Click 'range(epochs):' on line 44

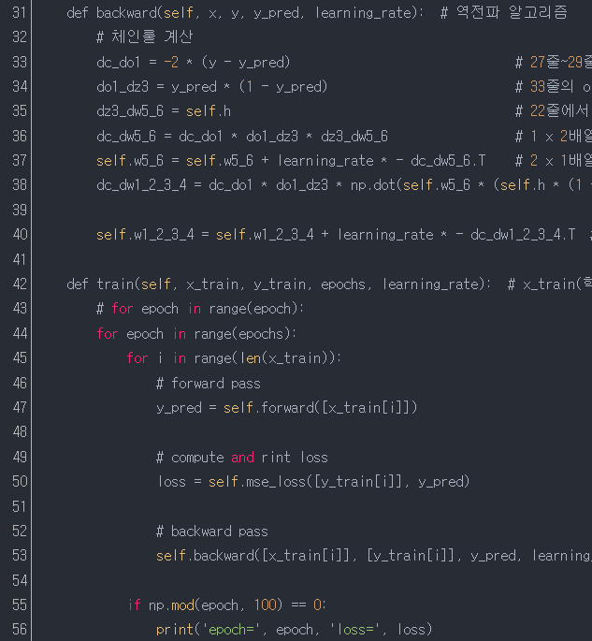click(245, 333)
